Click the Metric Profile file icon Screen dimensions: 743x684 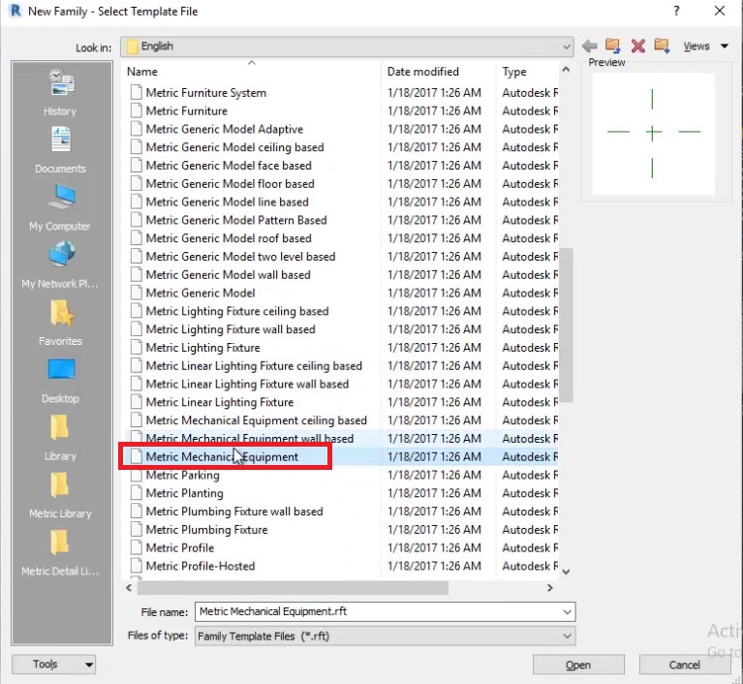pyautogui.click(x=137, y=547)
